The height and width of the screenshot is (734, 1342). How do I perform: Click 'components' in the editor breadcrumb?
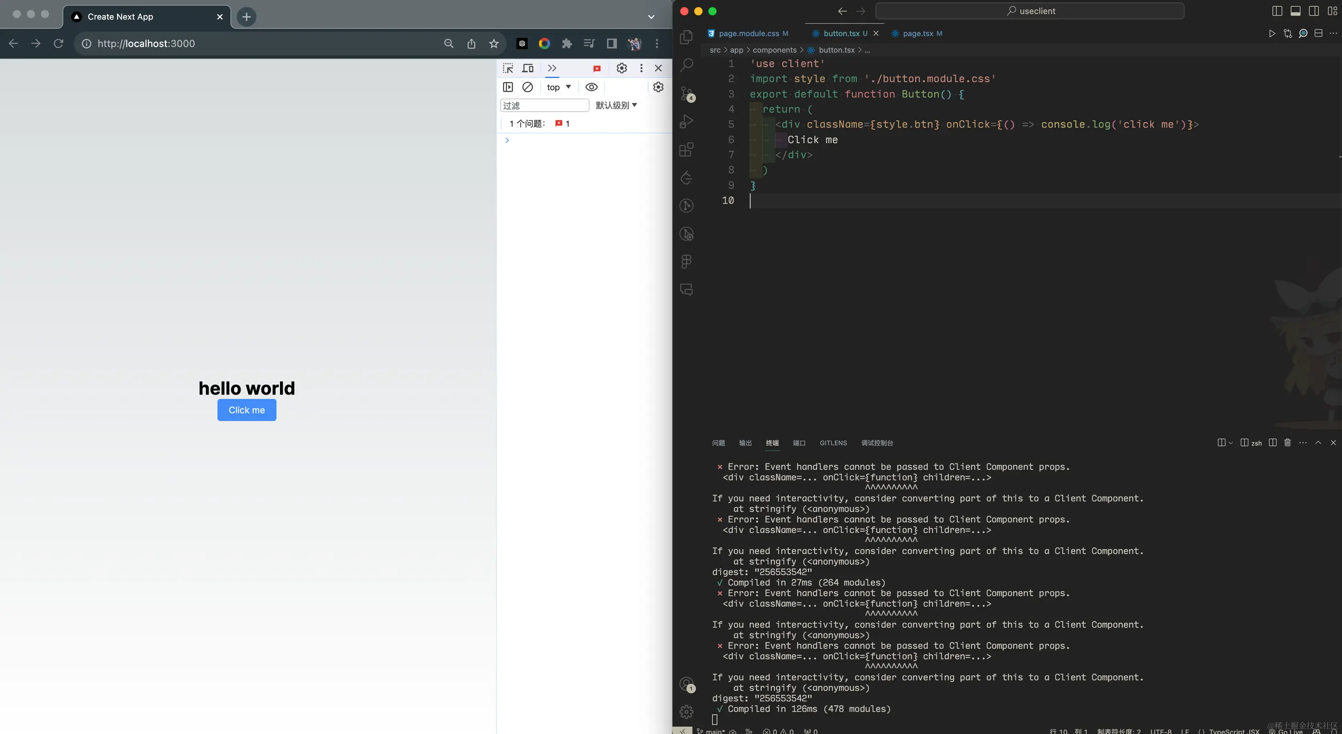pos(774,50)
